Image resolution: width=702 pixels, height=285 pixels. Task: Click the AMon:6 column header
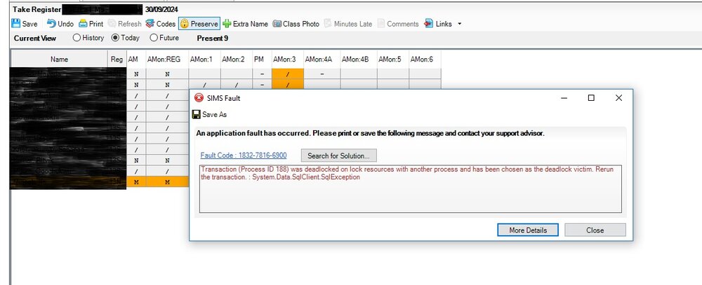coord(425,59)
